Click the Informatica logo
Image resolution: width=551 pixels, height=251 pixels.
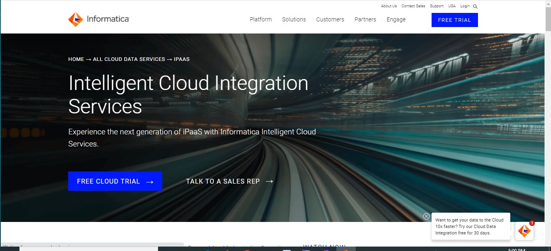[99, 19]
